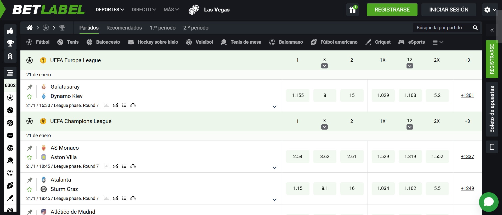This screenshot has height=215, width=502.
Task: Pin the Galatasaray vs Dynamo Kiev match
Action: point(30,87)
